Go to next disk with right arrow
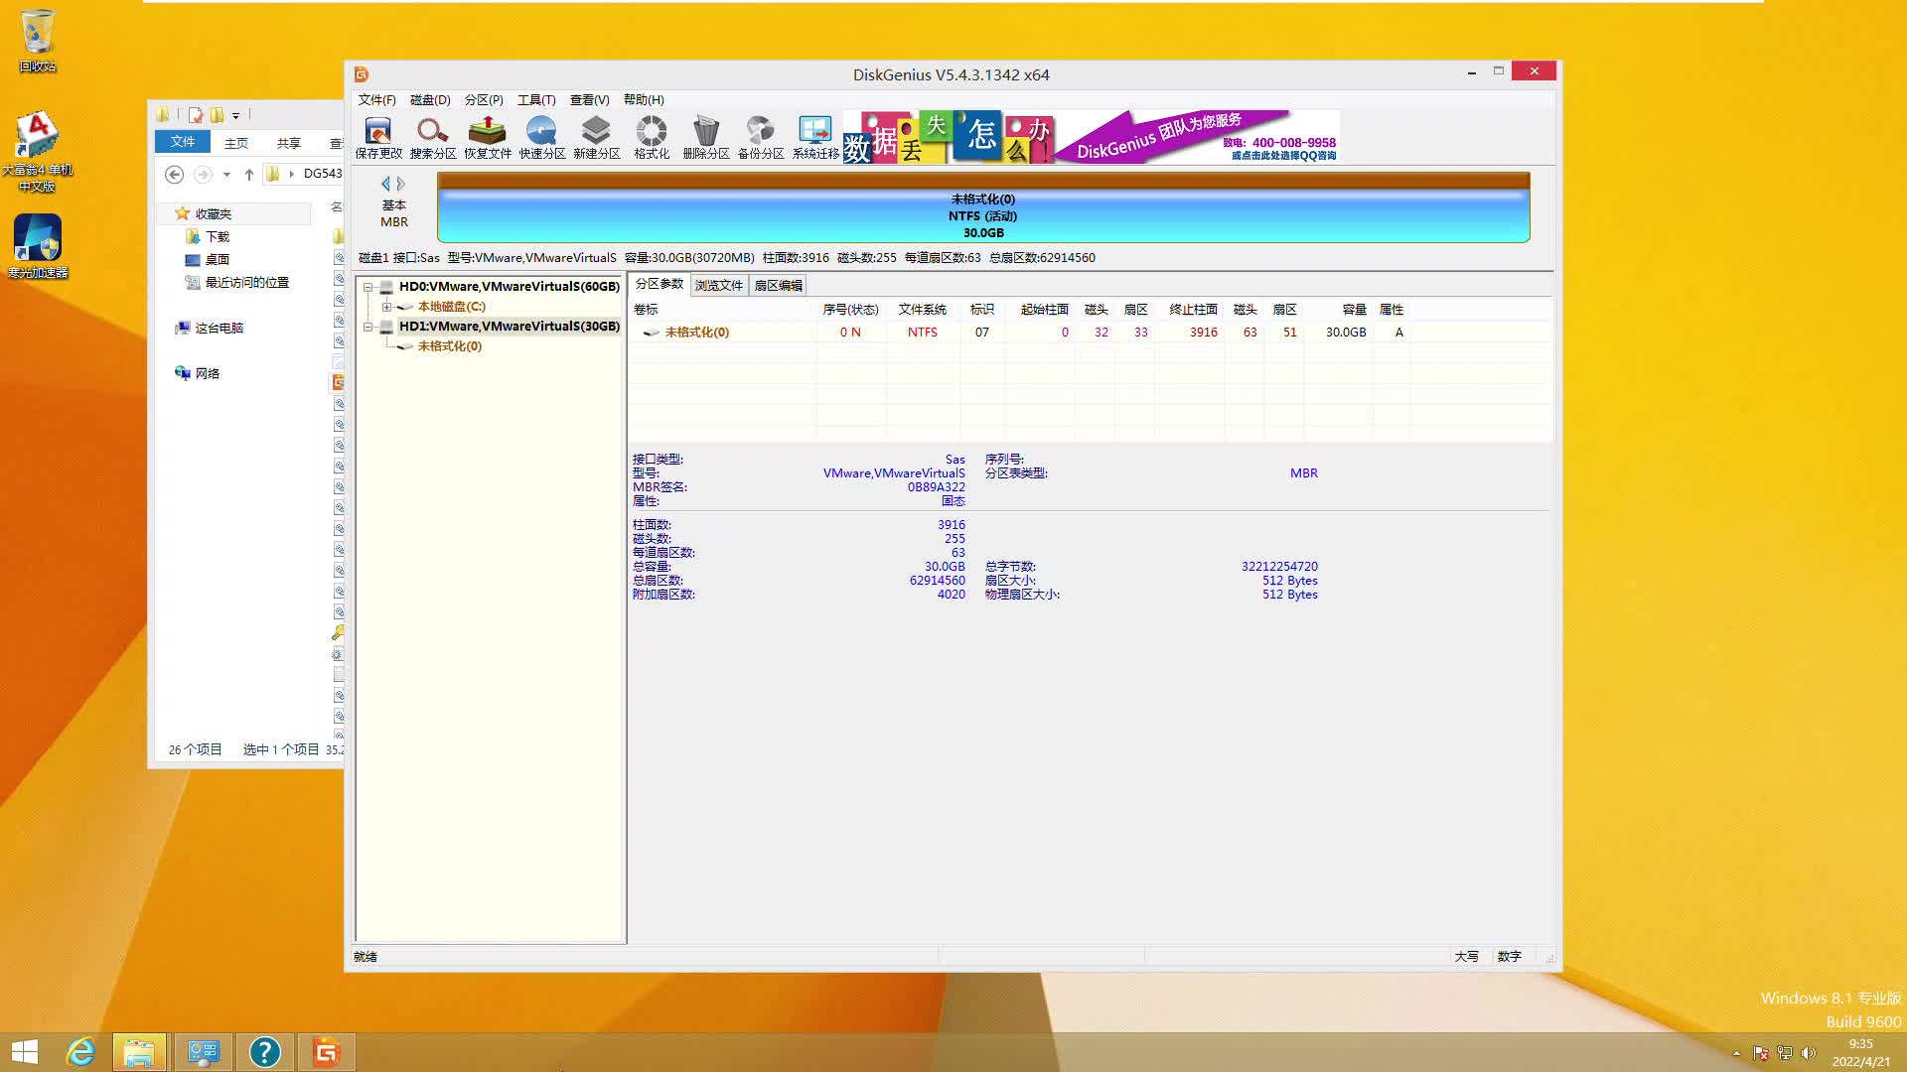This screenshot has width=1907, height=1072. 401,184
